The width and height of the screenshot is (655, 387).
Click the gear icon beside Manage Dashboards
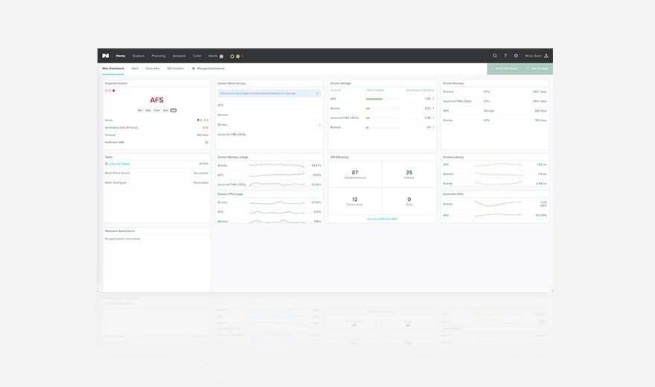pos(194,68)
